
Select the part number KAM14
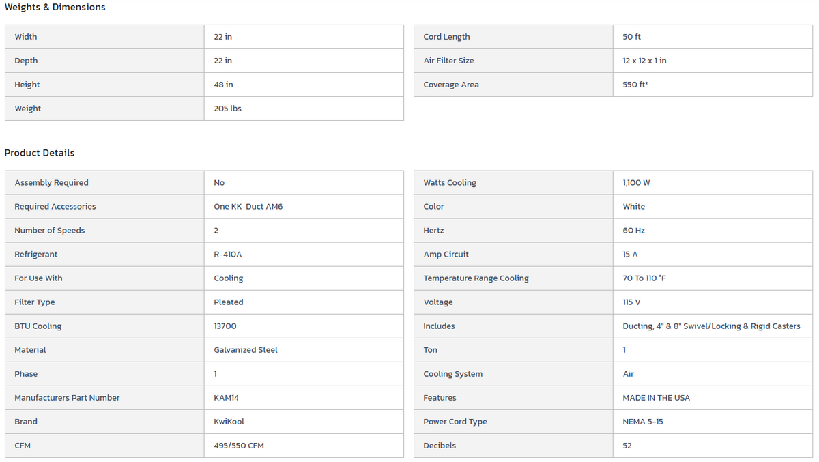[226, 398]
